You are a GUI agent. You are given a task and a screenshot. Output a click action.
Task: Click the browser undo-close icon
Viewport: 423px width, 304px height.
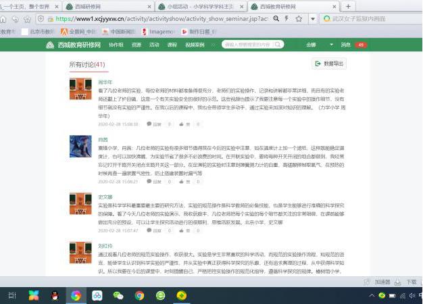(15, 19)
